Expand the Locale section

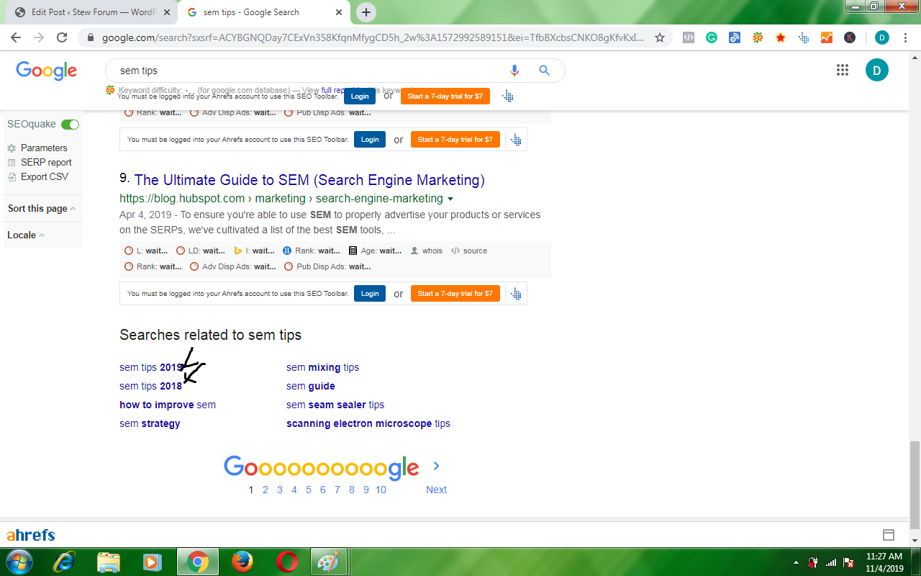click(26, 235)
